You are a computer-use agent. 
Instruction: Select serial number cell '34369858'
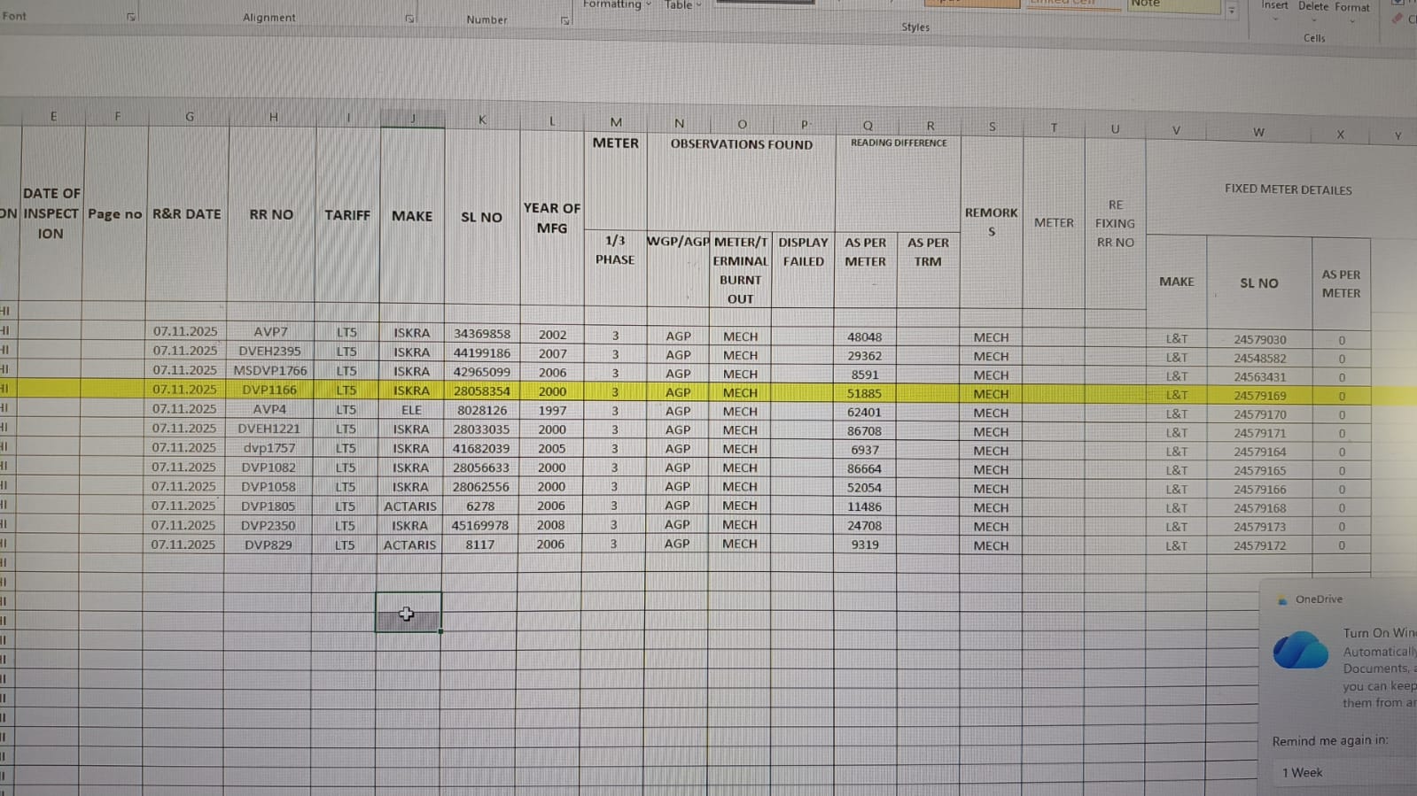point(482,334)
